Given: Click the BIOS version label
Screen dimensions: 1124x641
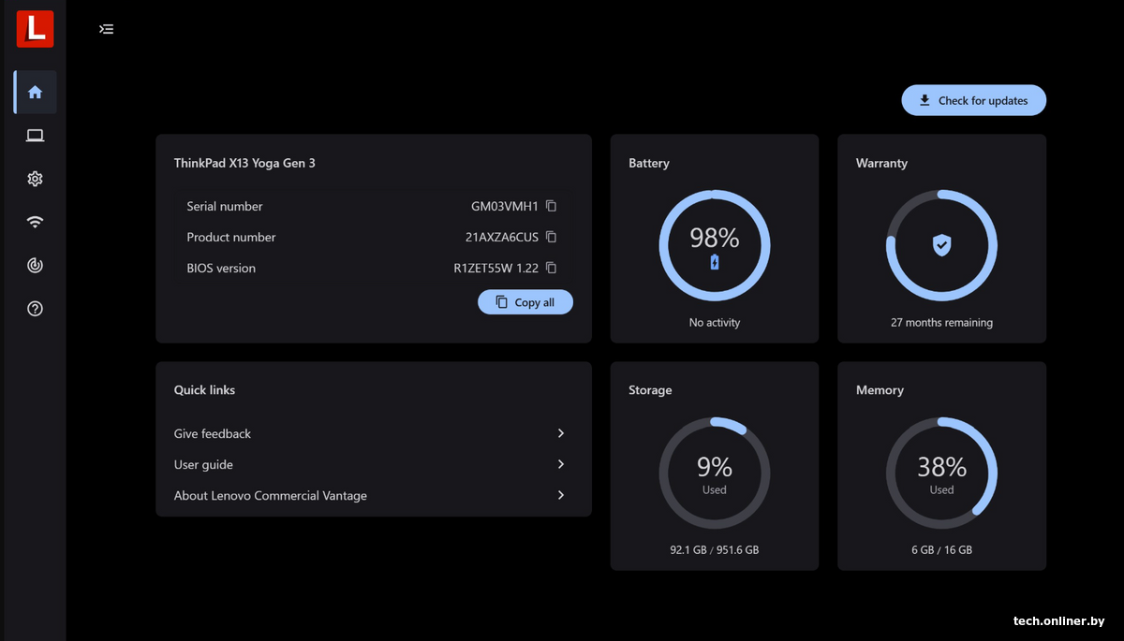Looking at the screenshot, I should coord(221,268).
